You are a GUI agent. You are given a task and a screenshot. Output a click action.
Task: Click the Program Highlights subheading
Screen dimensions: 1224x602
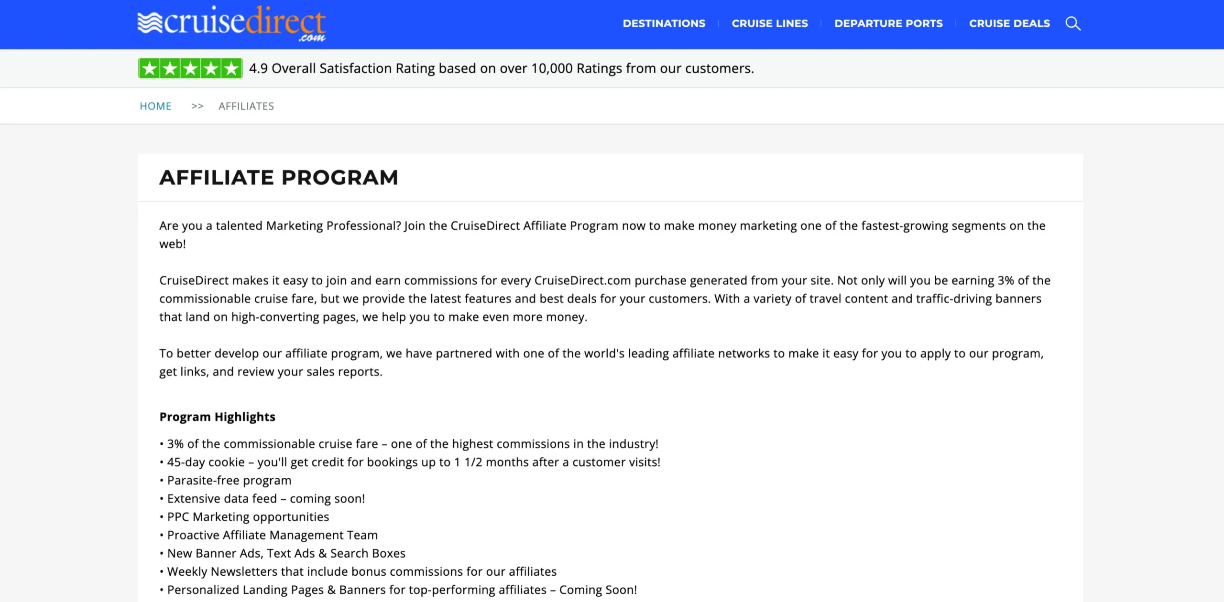(x=217, y=417)
